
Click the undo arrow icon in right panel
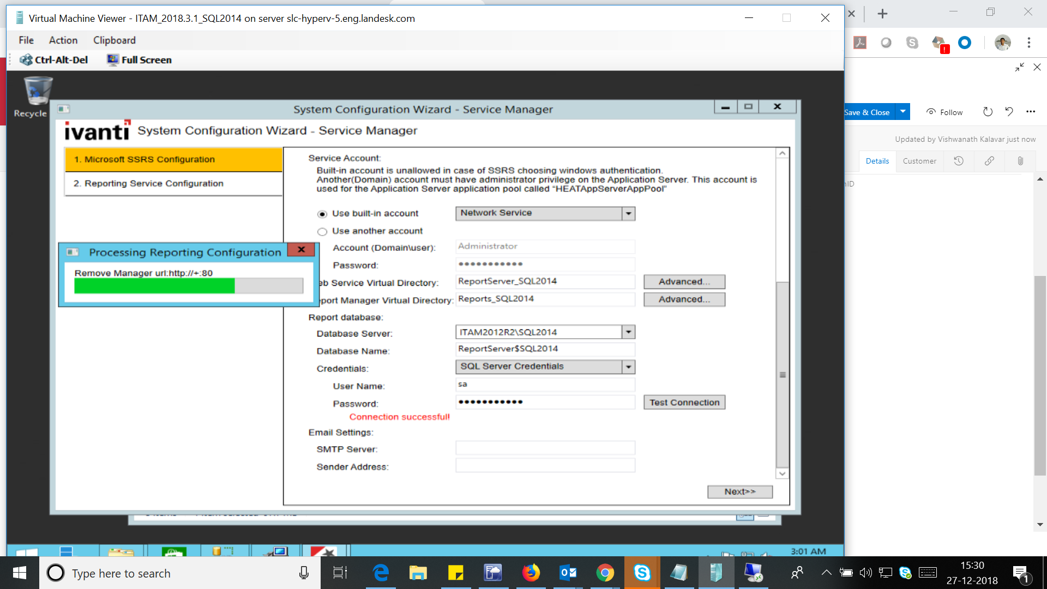coord(1009,112)
